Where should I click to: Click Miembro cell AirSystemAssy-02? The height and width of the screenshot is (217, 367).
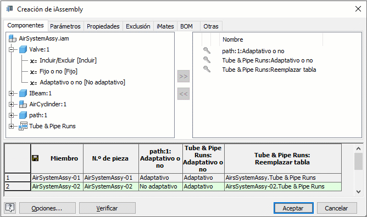coord(57,186)
